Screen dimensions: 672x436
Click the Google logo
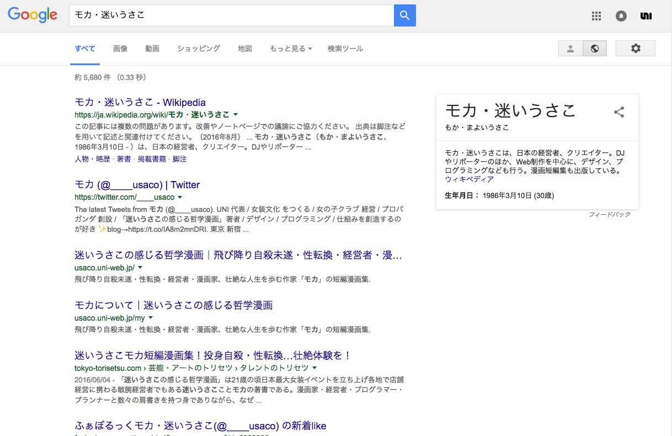tap(33, 15)
